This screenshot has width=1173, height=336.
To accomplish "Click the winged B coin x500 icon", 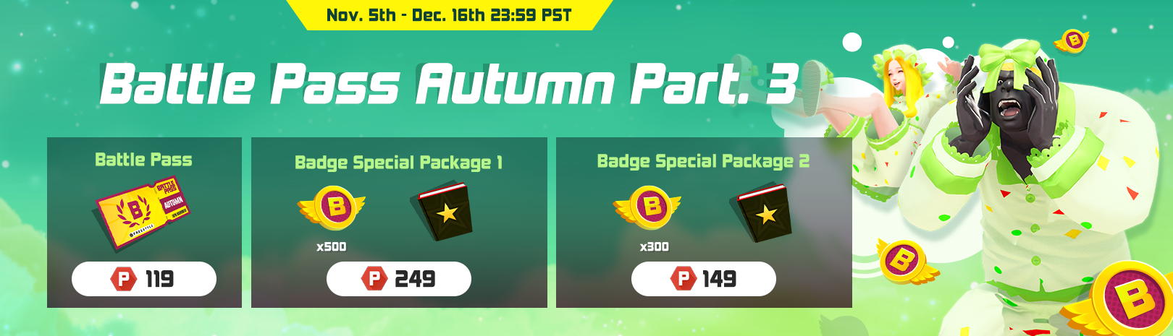I will (x=332, y=209).
